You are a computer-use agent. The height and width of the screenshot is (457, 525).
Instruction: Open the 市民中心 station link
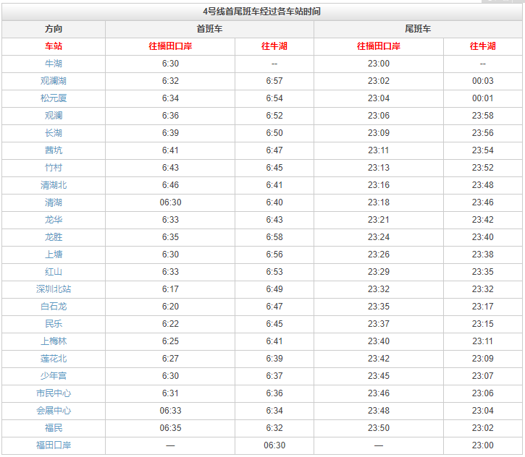point(54,393)
